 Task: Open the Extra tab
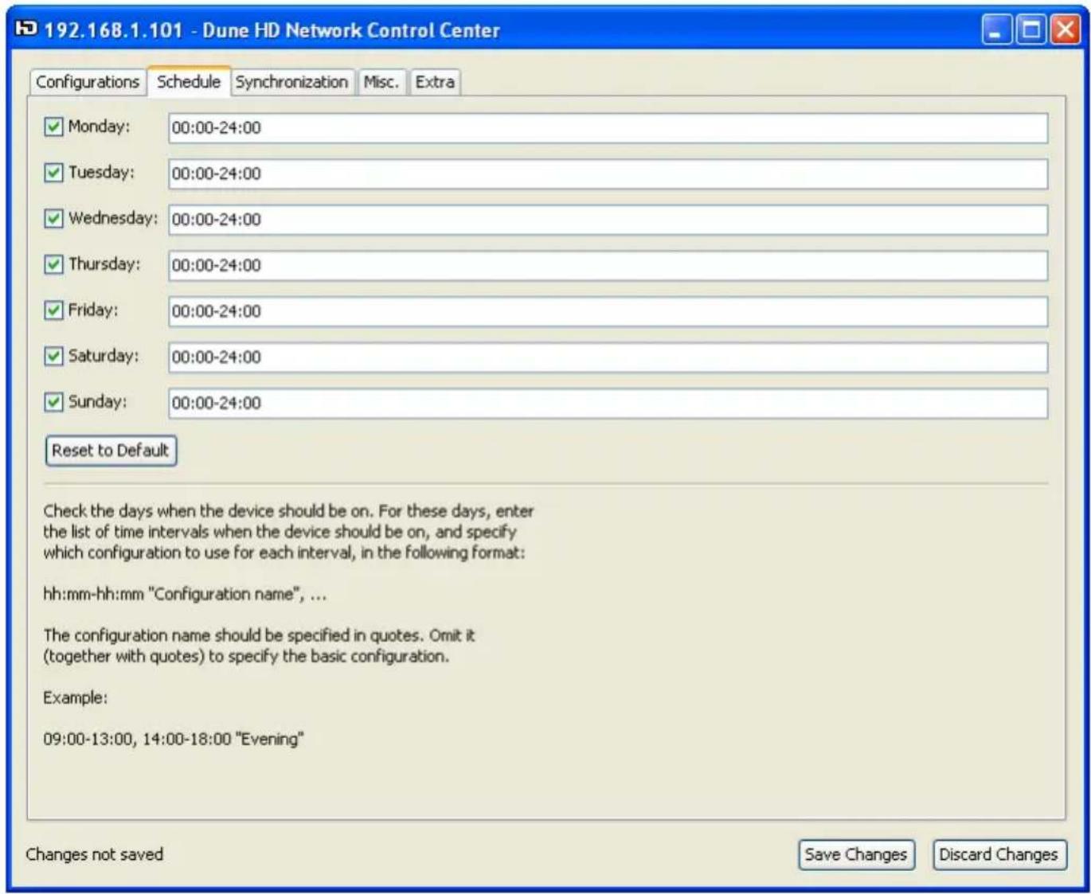[435, 82]
